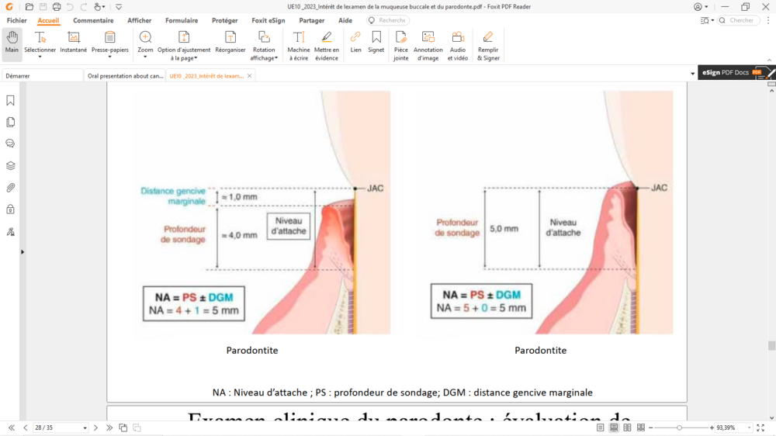776x436 pixels.
Task: Select the Main hand tool
Action: tap(12, 44)
